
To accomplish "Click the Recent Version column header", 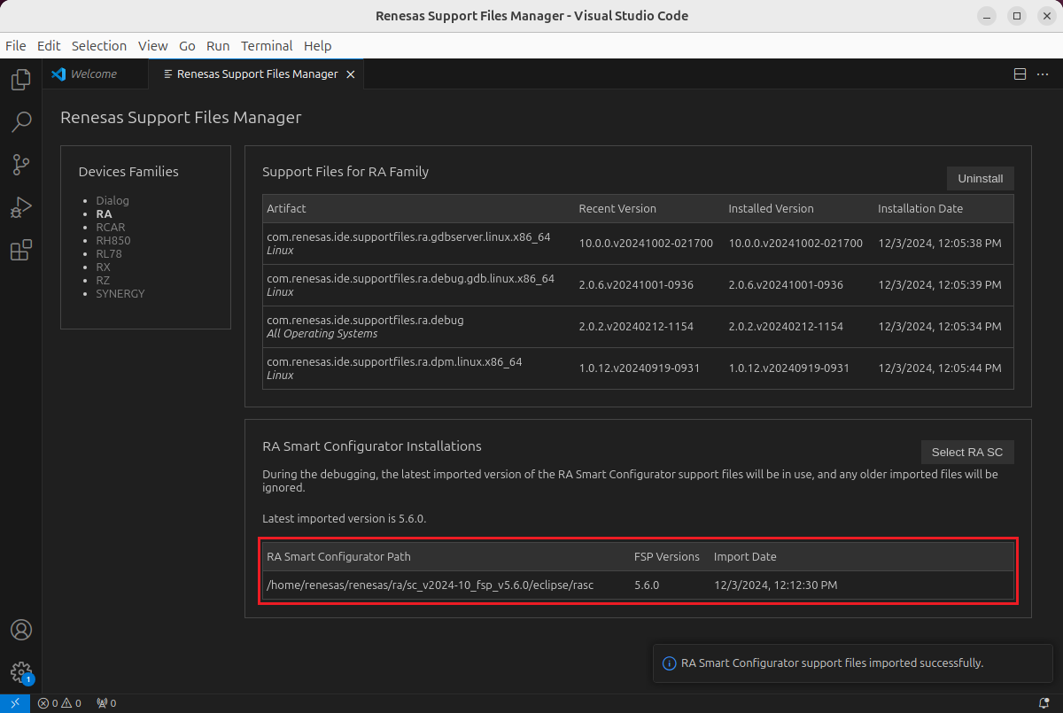I will coord(617,209).
